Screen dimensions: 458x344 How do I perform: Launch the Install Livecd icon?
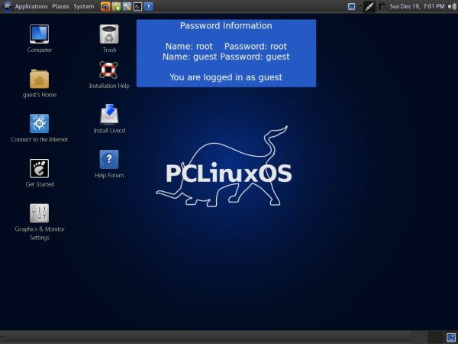pyautogui.click(x=109, y=114)
